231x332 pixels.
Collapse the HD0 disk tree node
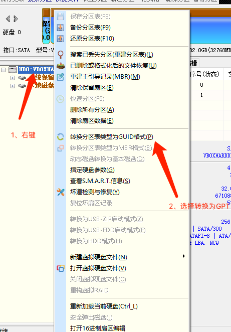coord(4,69)
